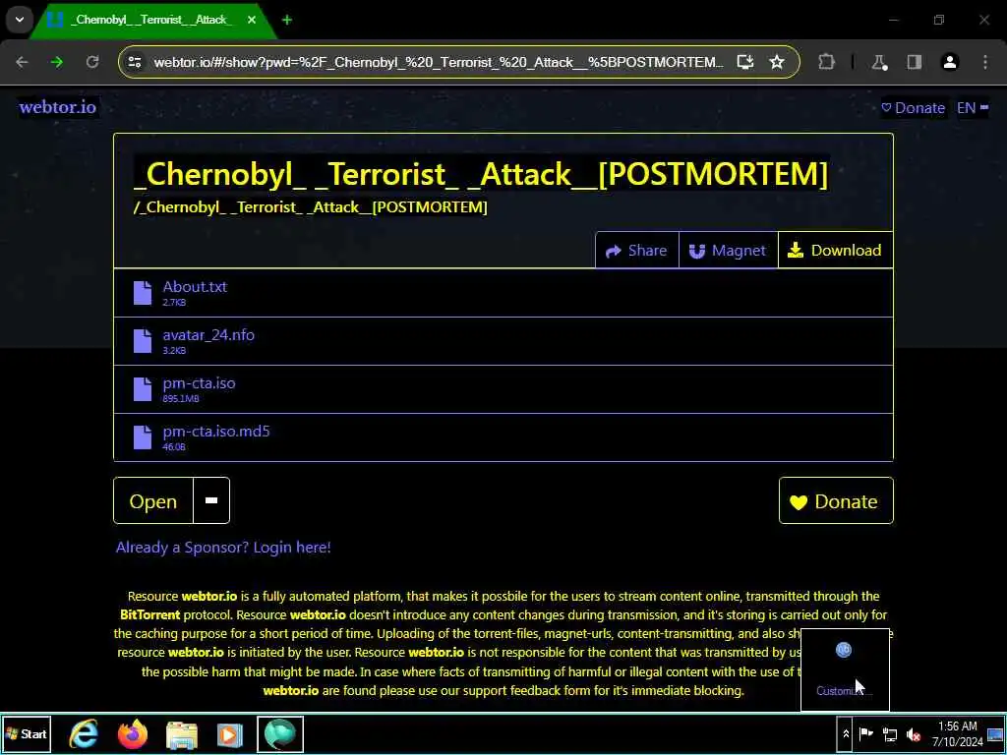The height and width of the screenshot is (755, 1007).
Task: Bookmark this page with the star
Action: coord(777,62)
